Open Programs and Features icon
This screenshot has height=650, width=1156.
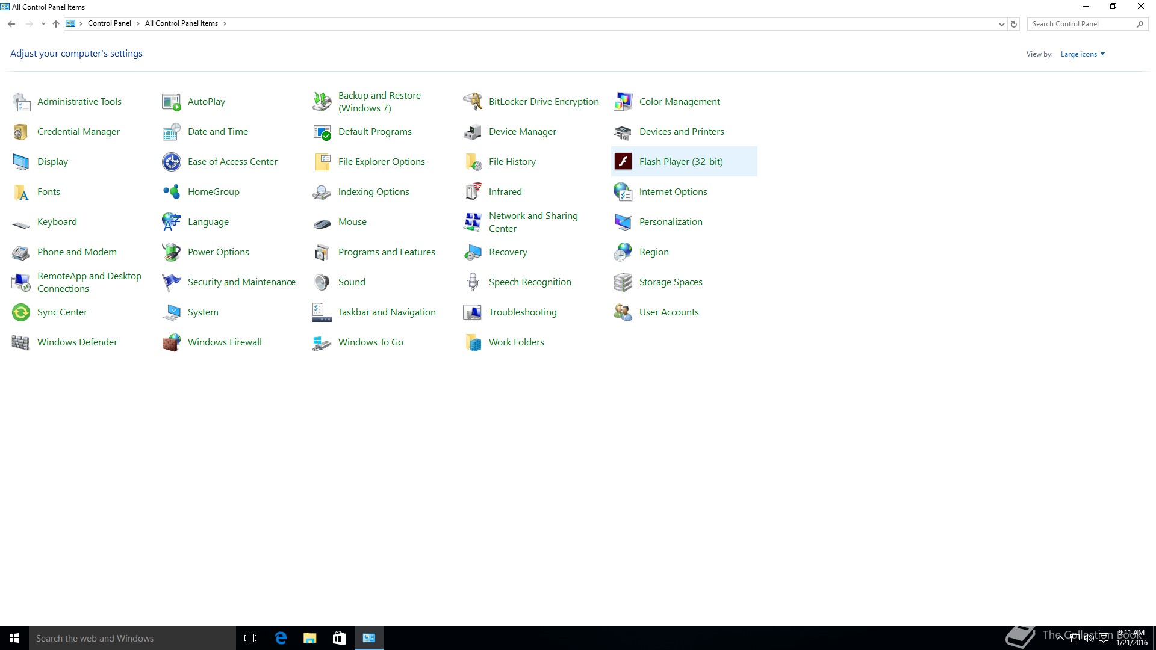tap(322, 252)
